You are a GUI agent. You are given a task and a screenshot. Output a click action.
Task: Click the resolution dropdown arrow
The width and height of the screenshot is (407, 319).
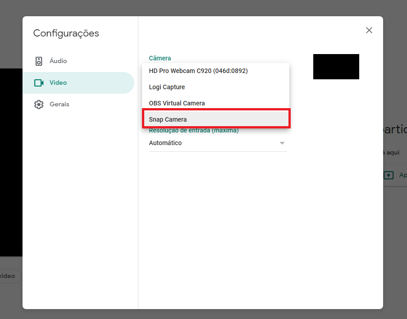[x=282, y=143]
